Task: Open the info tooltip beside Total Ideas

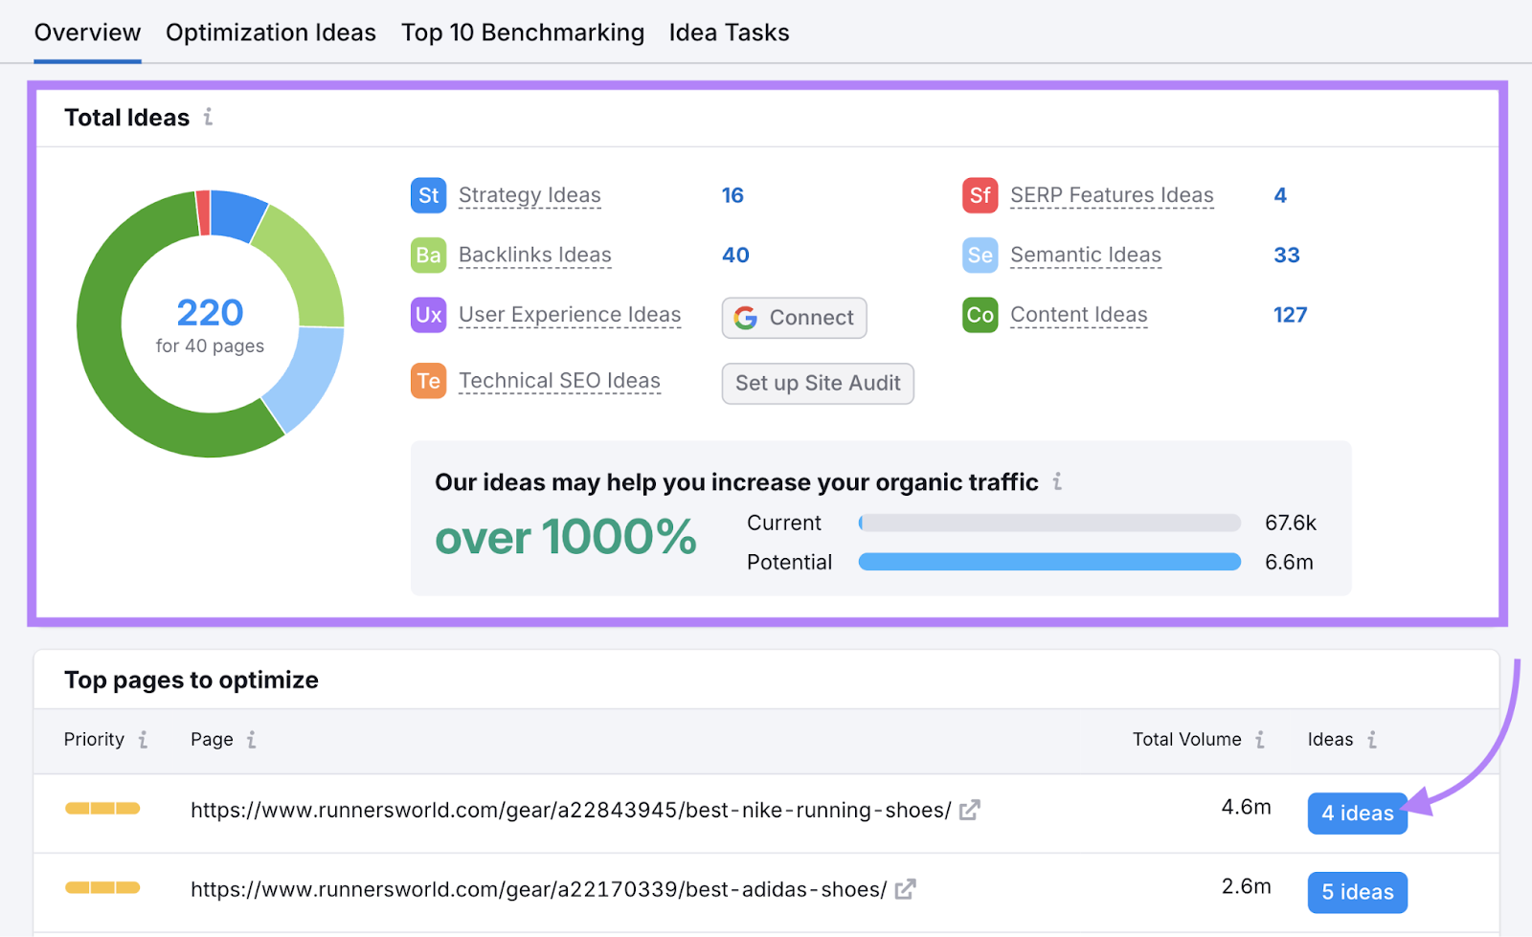Action: click(x=209, y=117)
